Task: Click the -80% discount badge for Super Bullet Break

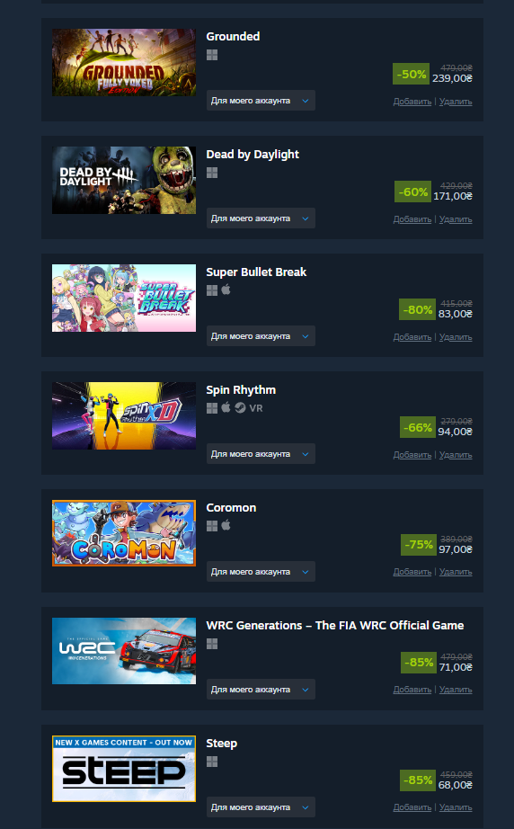Action: coord(417,310)
